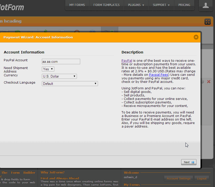Close the Payment Wizard dialog
This screenshot has height=187, width=215.
tap(196, 37)
